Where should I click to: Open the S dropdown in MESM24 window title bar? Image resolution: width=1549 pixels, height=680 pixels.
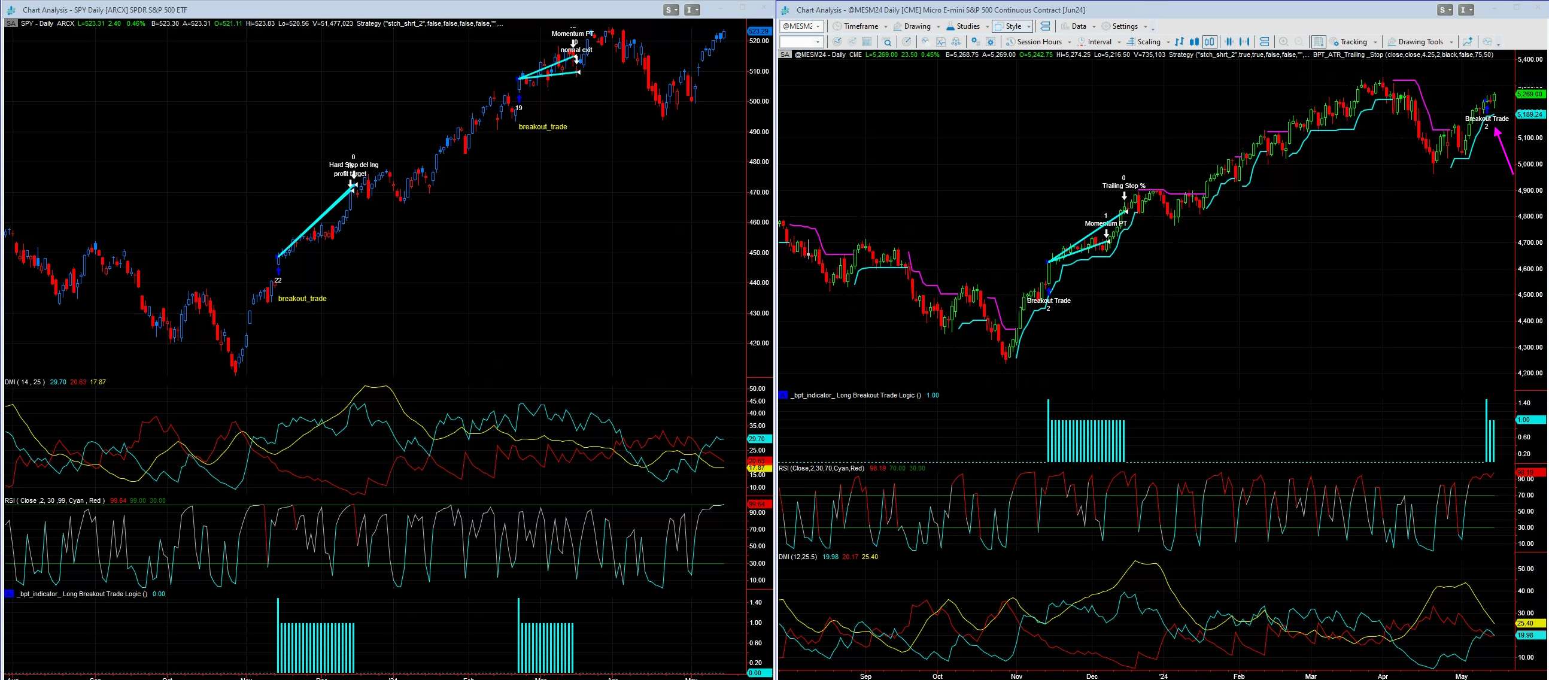click(x=1445, y=10)
